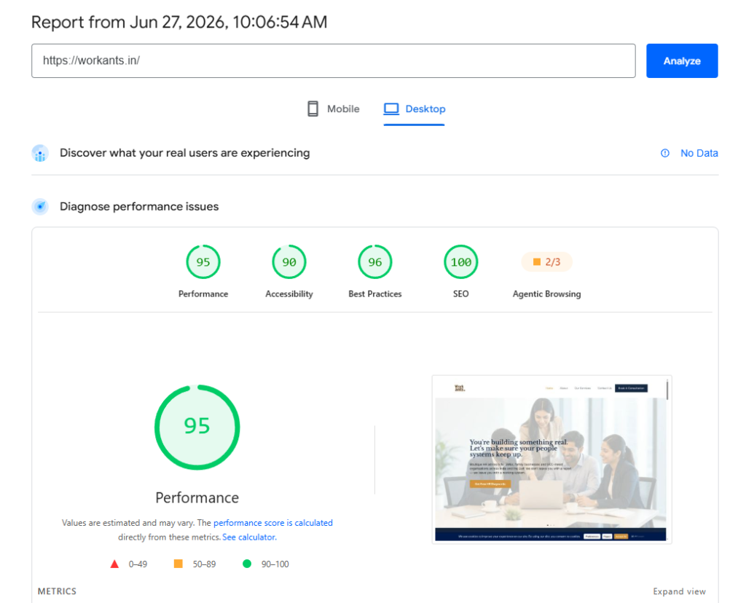Jump to Best Practices score gauge 96

[x=375, y=262]
